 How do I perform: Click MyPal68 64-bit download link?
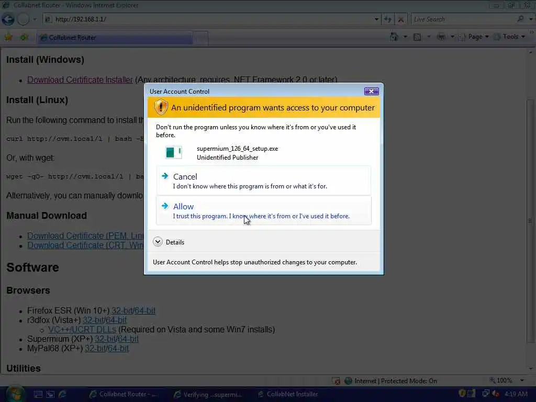[118, 348]
